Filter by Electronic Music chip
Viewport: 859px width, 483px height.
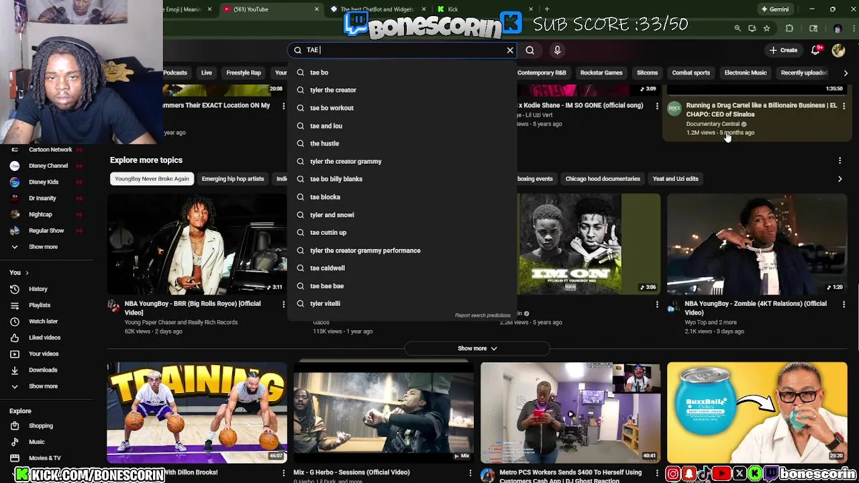[745, 72]
